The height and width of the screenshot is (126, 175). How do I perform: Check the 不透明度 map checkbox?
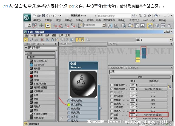(x=111, y=107)
